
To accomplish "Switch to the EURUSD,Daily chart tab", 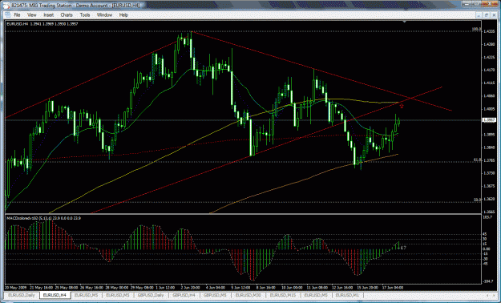I will pos(22,295).
